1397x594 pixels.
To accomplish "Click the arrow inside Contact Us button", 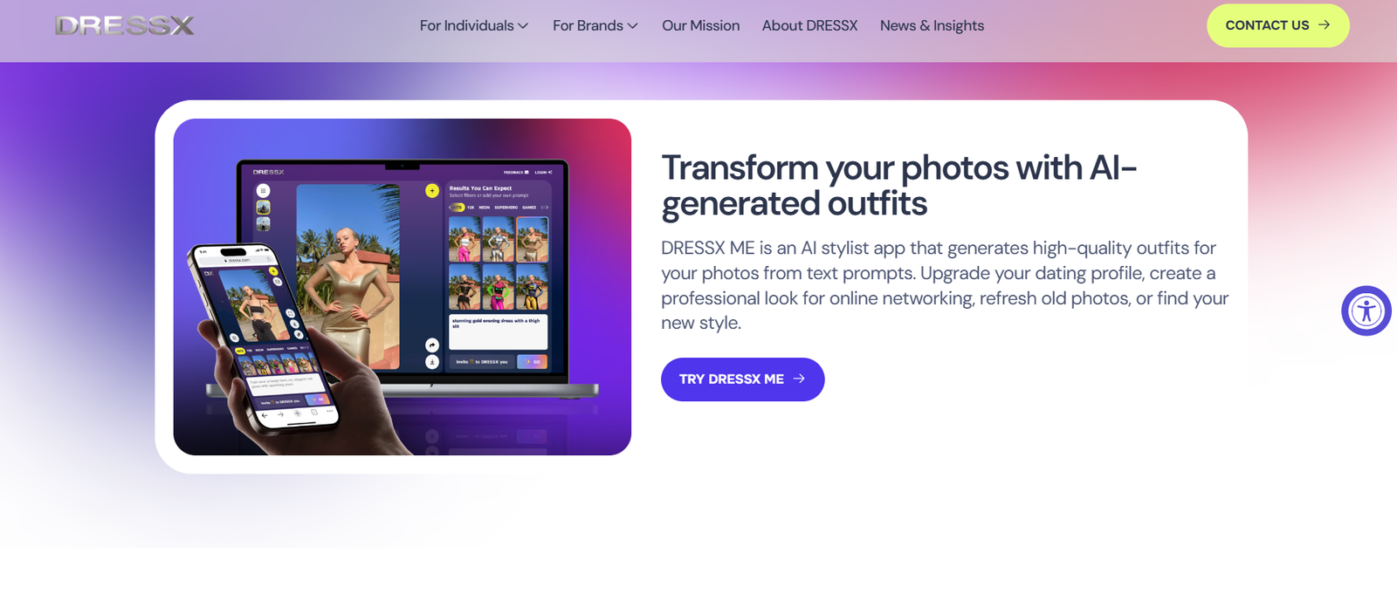I will point(1324,24).
